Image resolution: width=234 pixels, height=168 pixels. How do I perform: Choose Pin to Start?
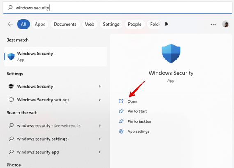coord(137,111)
